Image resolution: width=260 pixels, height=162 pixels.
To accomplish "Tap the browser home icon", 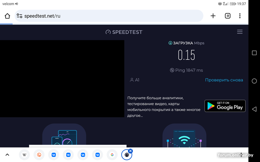I will tap(7, 16).
